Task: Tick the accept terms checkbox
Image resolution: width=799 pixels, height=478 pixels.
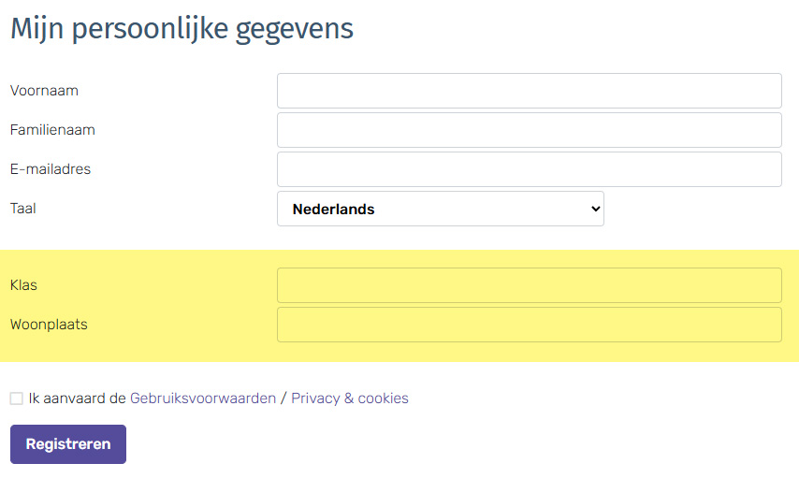Action: 17,398
